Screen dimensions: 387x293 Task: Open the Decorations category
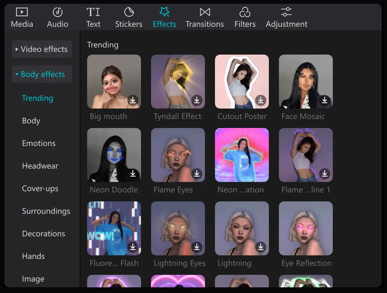[x=44, y=234]
